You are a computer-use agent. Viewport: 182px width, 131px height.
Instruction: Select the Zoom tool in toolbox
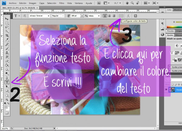pos(7,100)
